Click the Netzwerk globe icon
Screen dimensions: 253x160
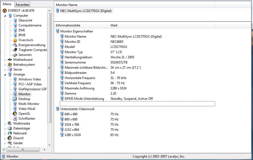tap(10, 133)
